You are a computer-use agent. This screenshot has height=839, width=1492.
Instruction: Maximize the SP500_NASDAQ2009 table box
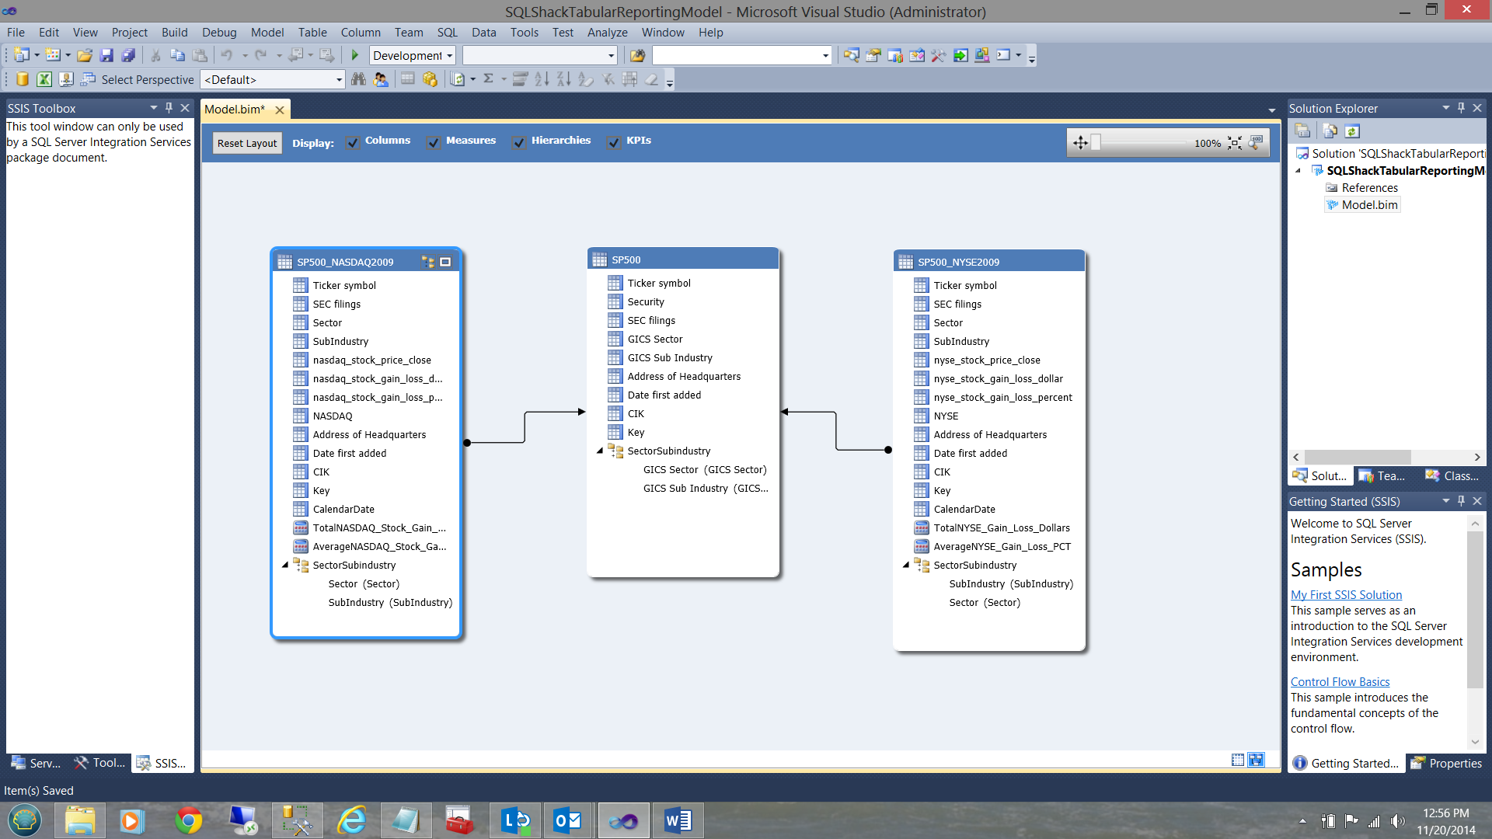[445, 262]
